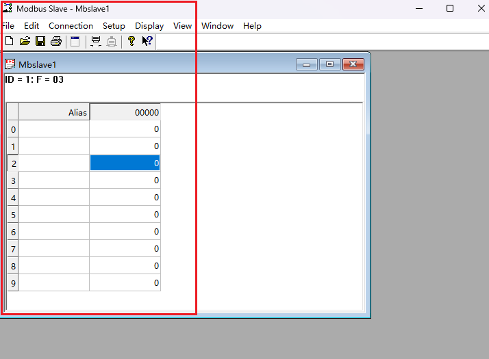Click the Alias cell in row 0
This screenshot has width=489, height=359.
54,129
